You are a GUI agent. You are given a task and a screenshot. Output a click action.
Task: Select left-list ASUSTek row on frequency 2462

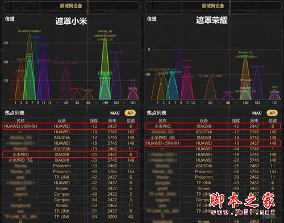click(70, 149)
